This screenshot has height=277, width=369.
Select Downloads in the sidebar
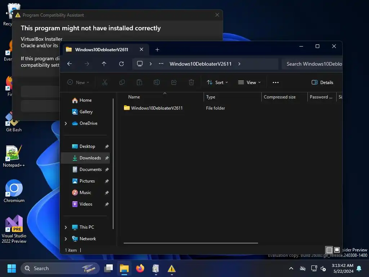[x=85, y=158]
